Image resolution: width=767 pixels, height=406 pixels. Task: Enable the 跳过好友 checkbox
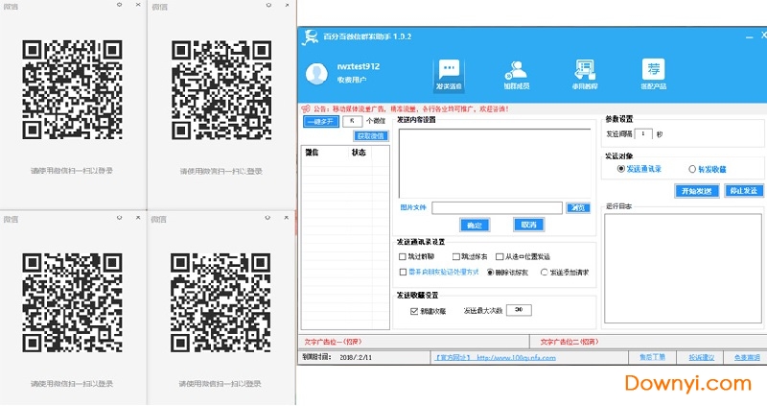(x=456, y=256)
